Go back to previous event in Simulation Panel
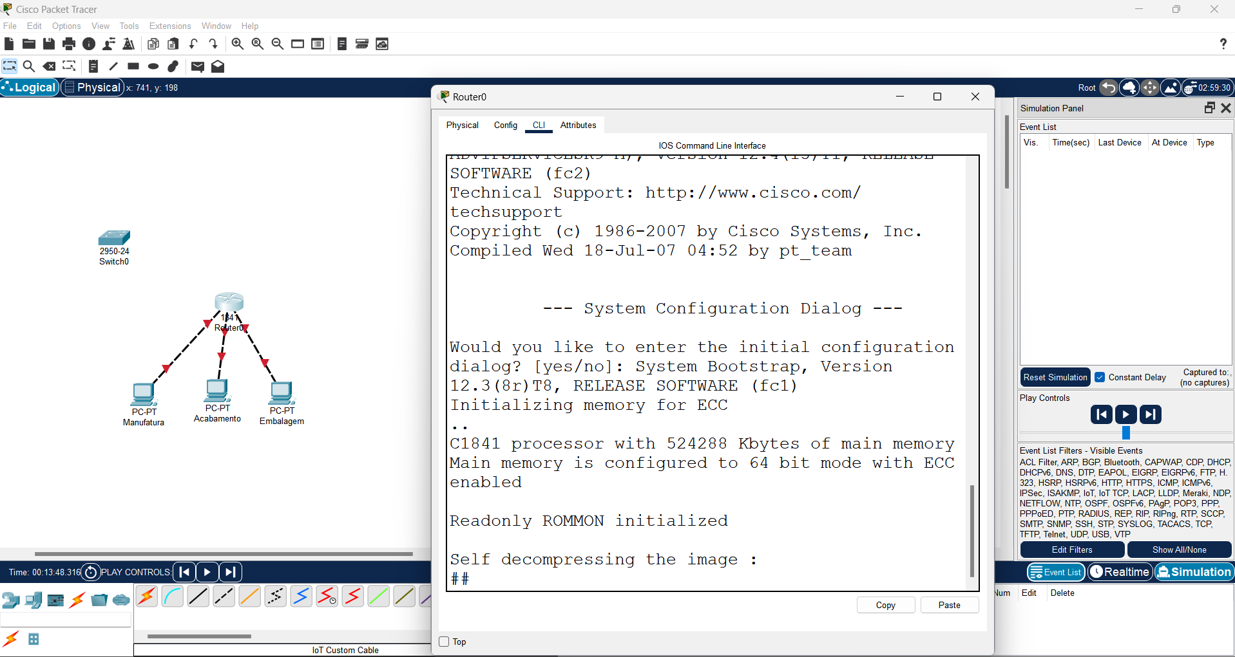Viewport: 1235px width, 657px height. pos(1101,414)
